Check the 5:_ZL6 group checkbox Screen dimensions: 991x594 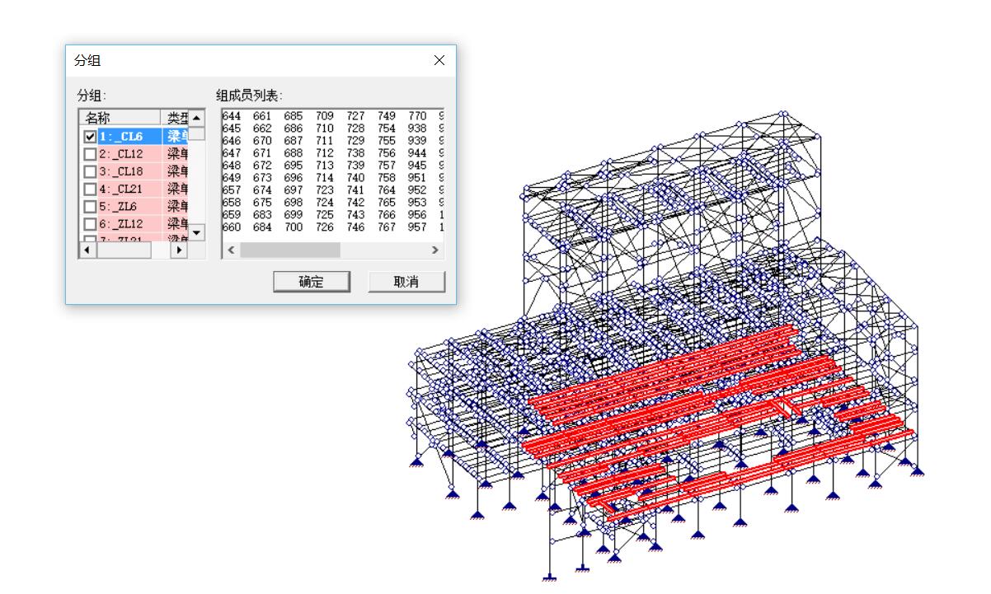point(90,206)
